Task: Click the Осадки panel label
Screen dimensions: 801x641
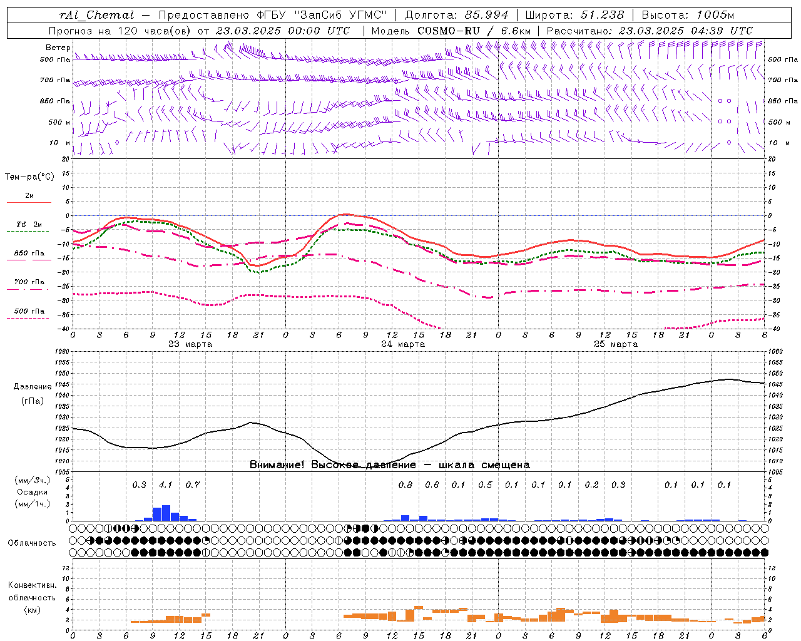Action: pyautogui.click(x=32, y=492)
